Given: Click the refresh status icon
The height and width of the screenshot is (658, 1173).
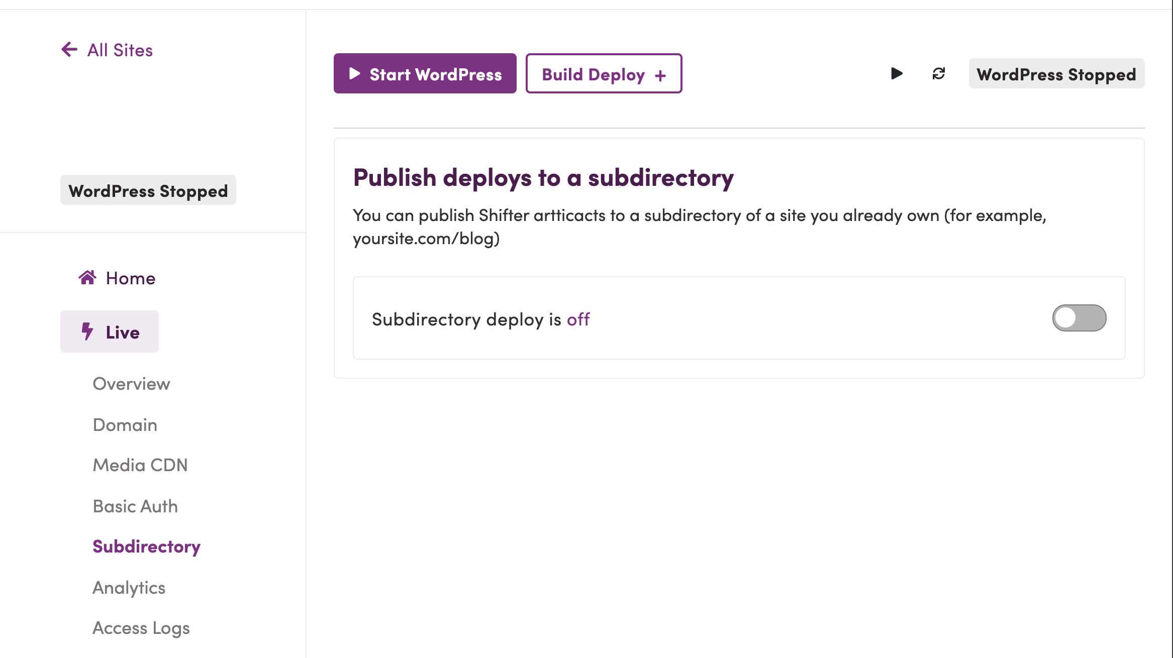Looking at the screenshot, I should click(x=938, y=74).
